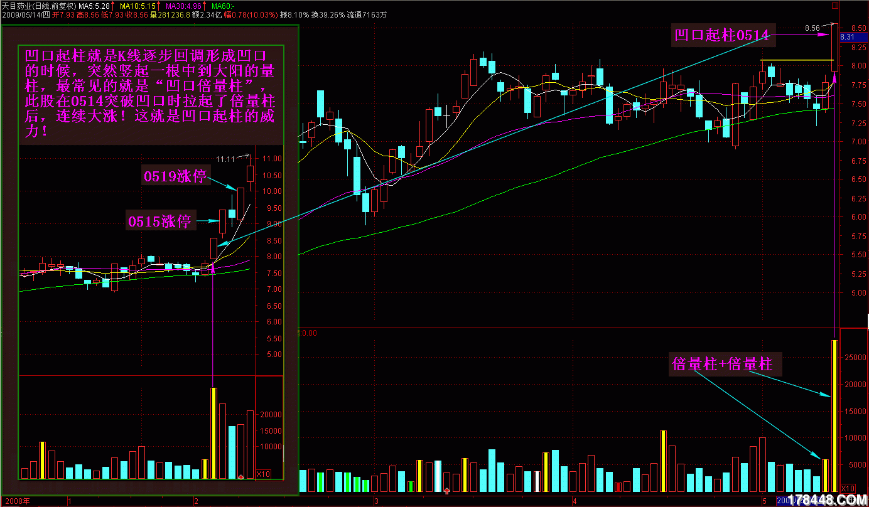The image size is (869, 507).
Task: Click the red up-arrow marker below main volume bars
Action: click(x=446, y=491)
